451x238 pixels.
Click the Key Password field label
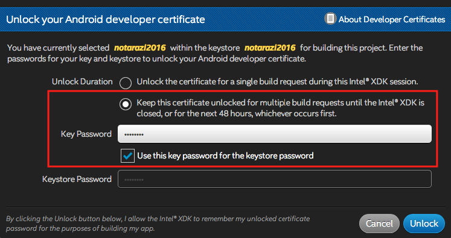(86, 134)
